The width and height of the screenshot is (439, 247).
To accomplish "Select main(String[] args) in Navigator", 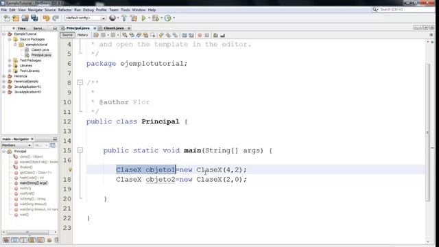I will click(34, 183).
